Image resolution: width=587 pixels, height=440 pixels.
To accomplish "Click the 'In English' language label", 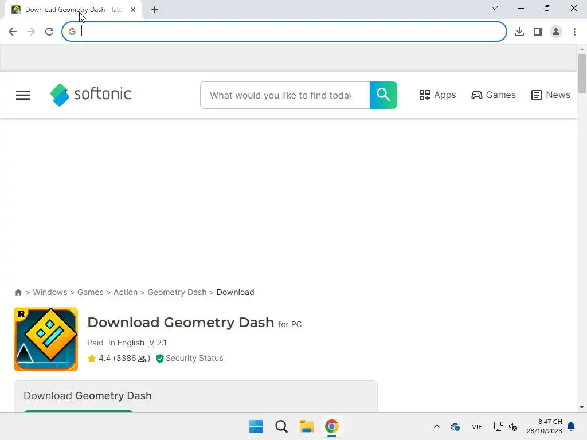I will pyautogui.click(x=126, y=343).
